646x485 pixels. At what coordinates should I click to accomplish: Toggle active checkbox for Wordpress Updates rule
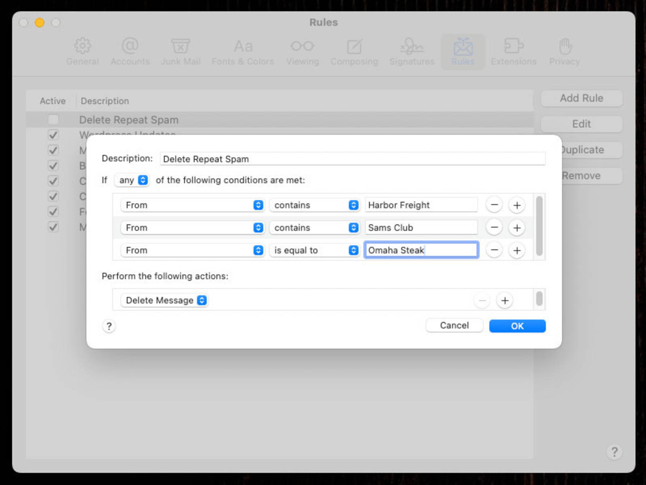(x=53, y=135)
